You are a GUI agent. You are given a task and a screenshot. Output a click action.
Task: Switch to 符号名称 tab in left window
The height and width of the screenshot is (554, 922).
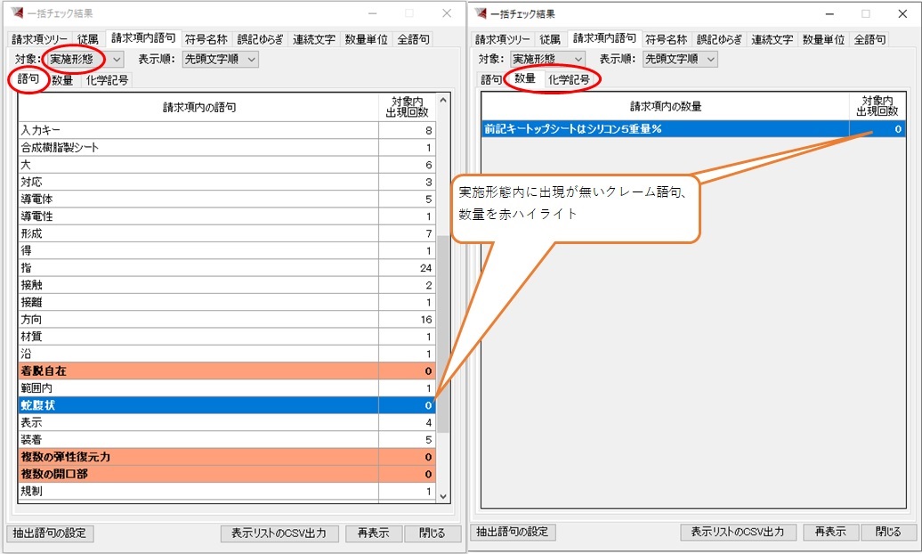pos(206,39)
